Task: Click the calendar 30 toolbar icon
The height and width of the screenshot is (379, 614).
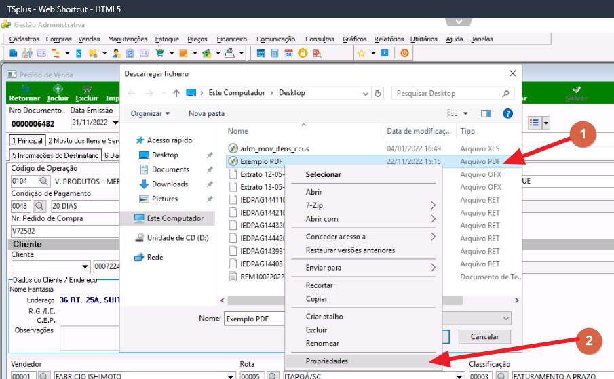Action: 288,53
